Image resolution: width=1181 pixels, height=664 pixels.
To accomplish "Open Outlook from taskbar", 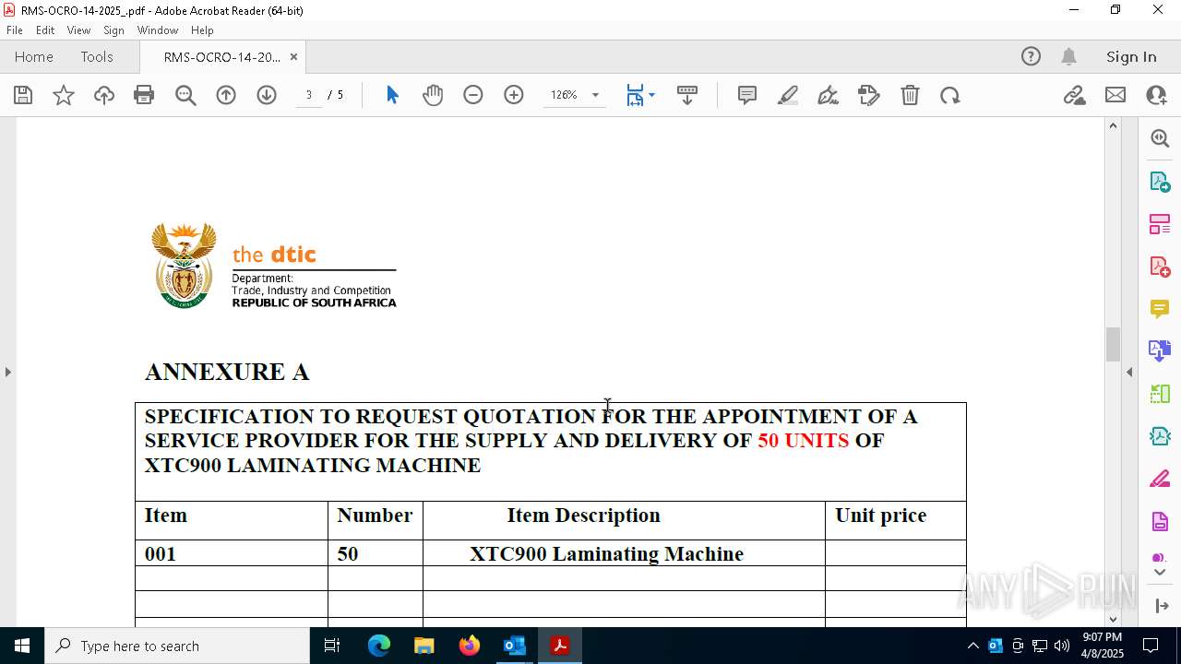I will tap(514, 646).
